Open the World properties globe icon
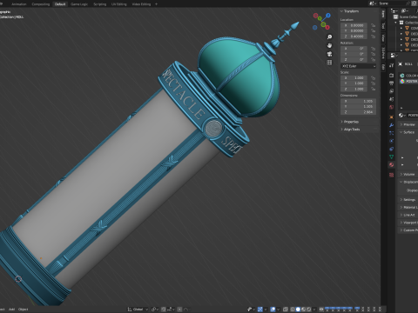Viewport: 418px width, 313px height. [x=391, y=107]
